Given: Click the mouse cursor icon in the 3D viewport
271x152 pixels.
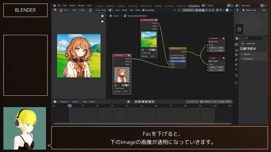Looking at the screenshot, I should pos(239,30).
